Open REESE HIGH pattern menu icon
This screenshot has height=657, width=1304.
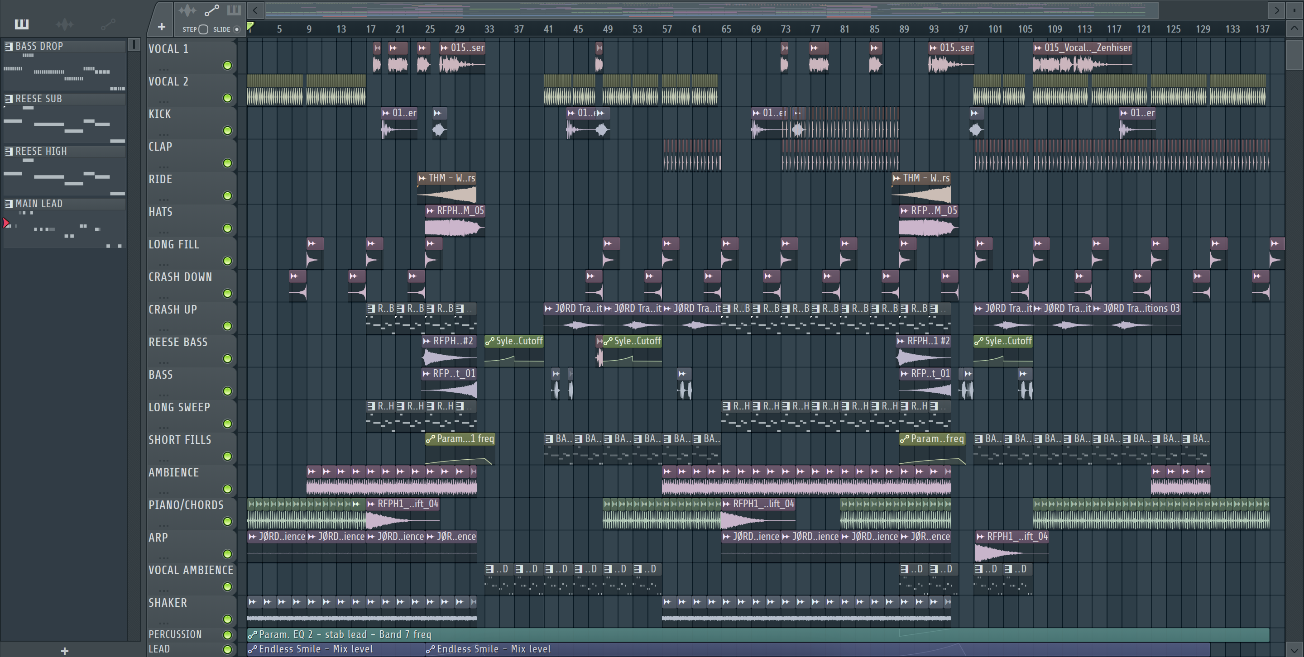pyautogui.click(x=9, y=151)
